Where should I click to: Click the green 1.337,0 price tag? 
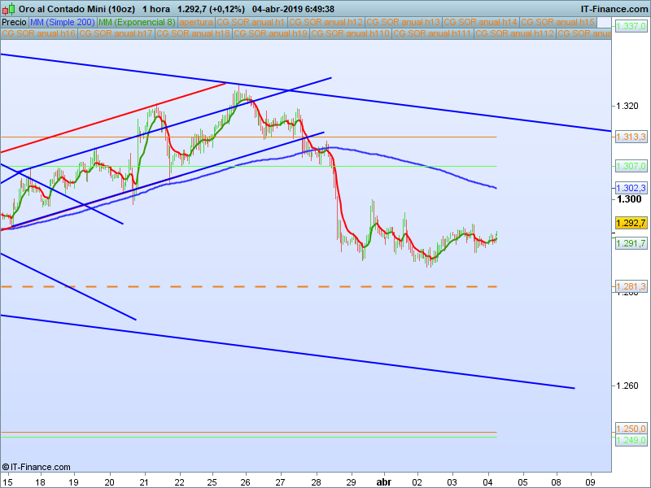[631, 27]
